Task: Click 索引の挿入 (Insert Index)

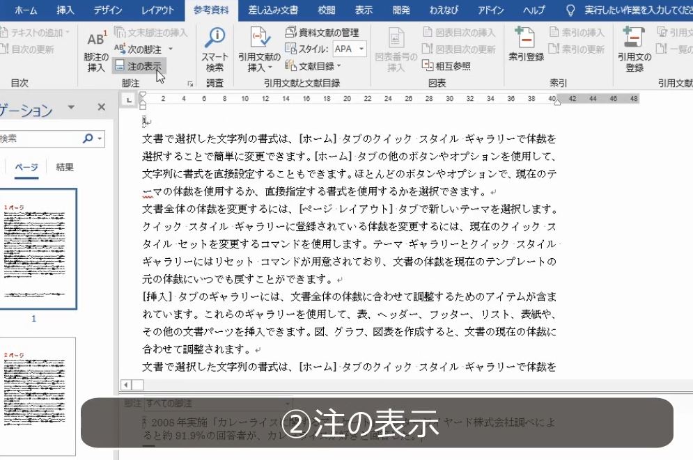Action: [577, 32]
